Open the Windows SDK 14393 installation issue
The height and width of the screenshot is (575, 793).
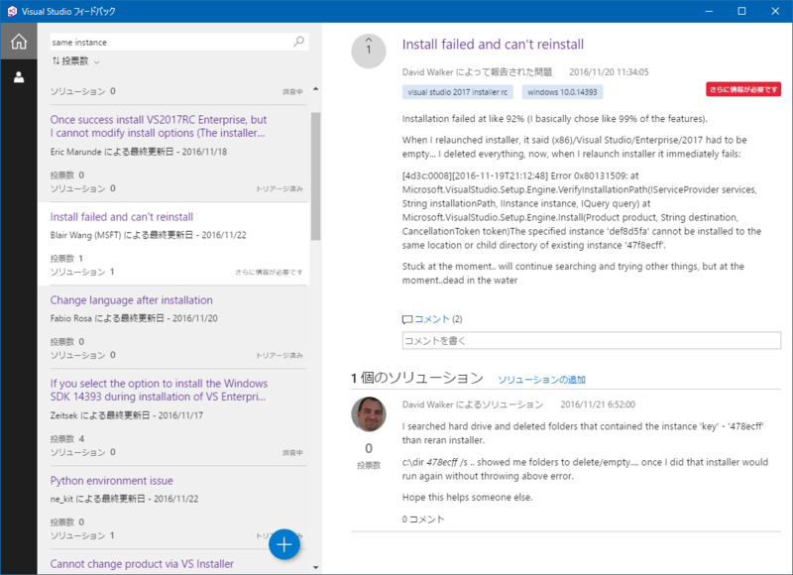point(159,390)
